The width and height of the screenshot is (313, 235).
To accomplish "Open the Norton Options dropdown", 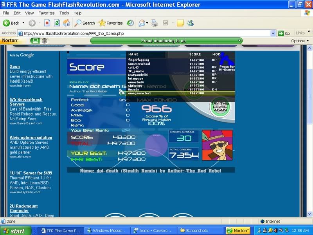I will [x=300, y=41].
